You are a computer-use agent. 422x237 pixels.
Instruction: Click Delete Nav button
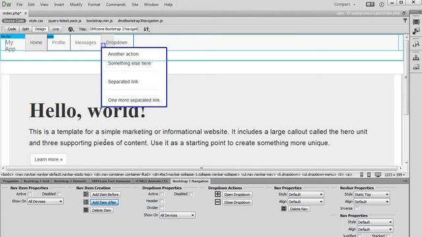click(299, 209)
